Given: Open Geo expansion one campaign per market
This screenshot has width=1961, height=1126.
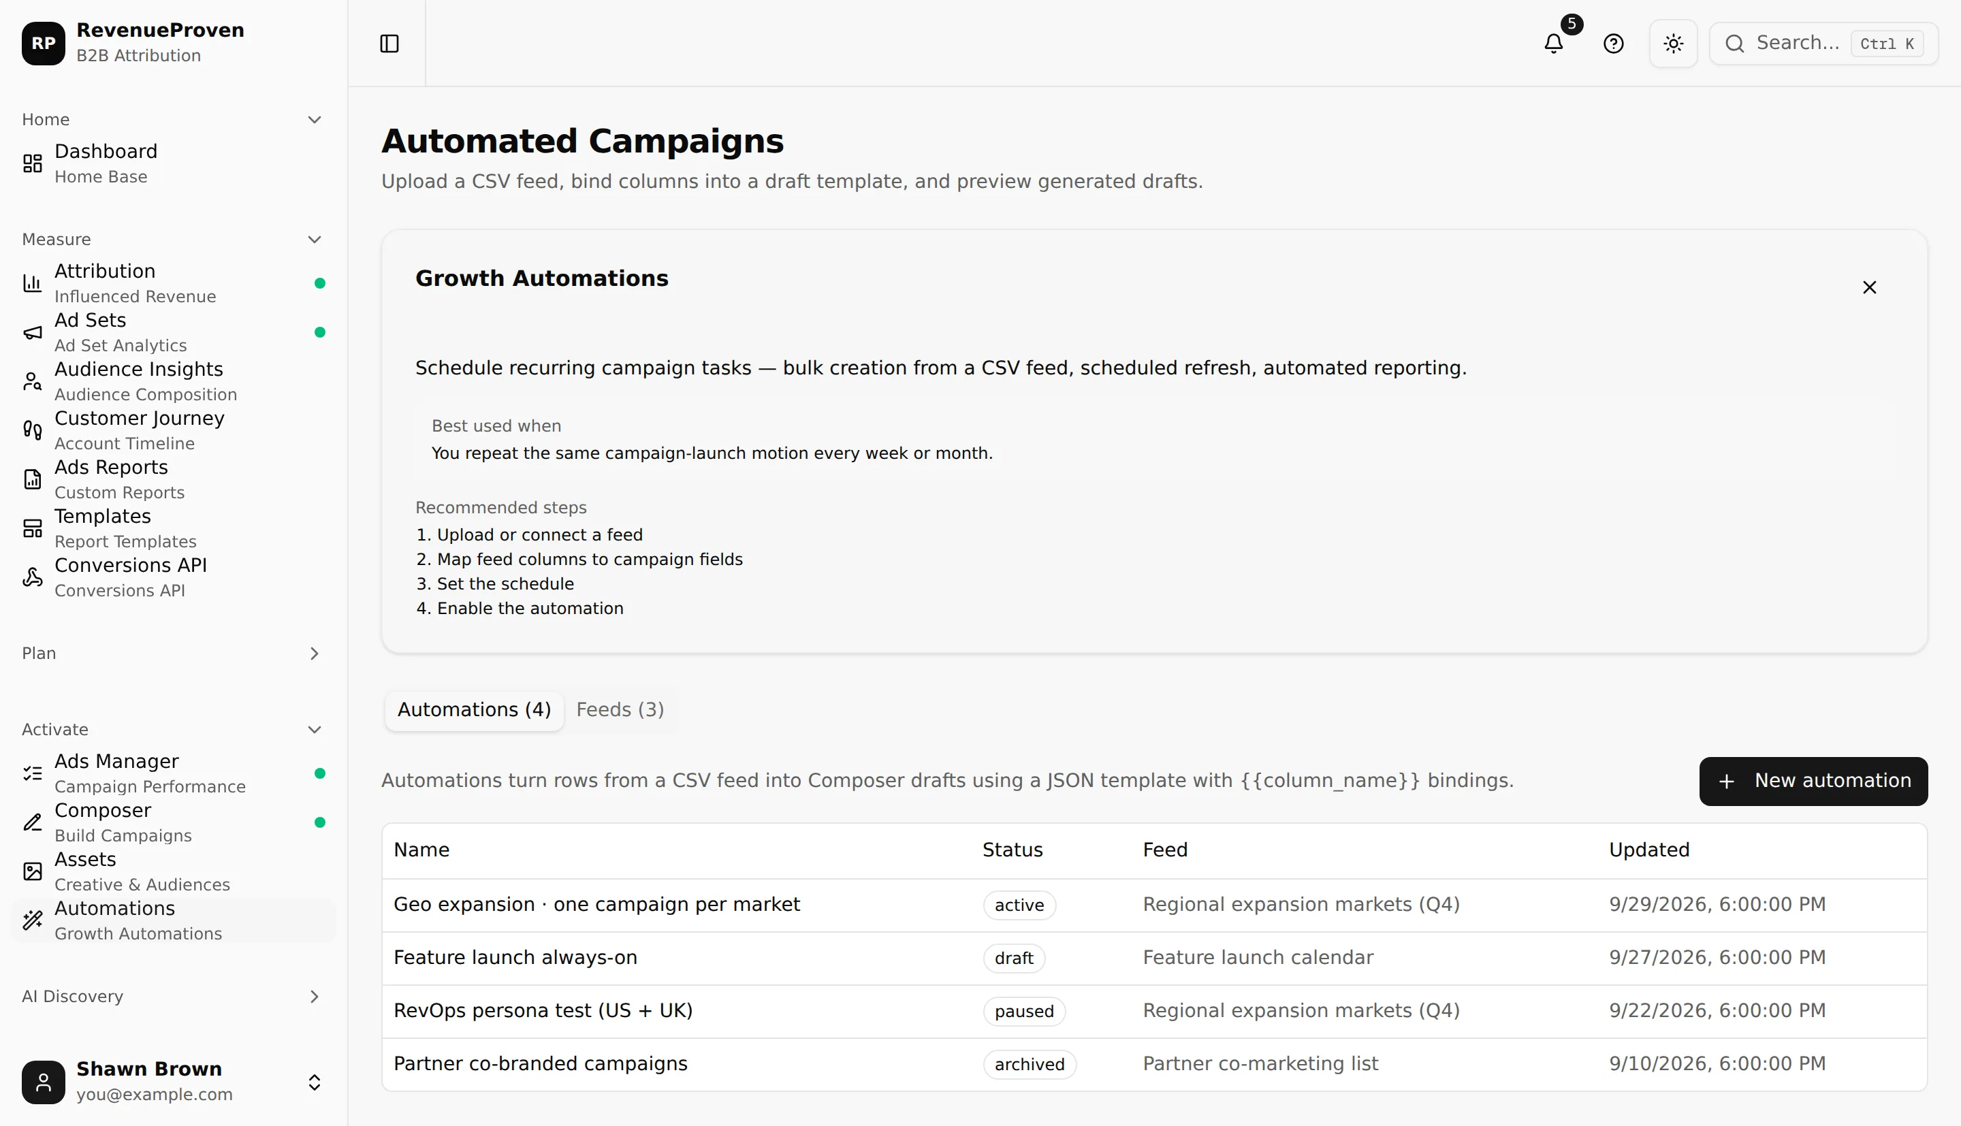Looking at the screenshot, I should [x=596, y=904].
